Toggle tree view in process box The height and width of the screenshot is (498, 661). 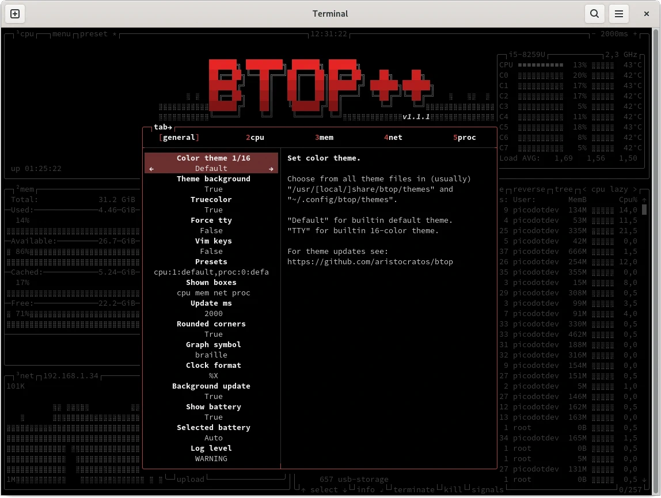pyautogui.click(x=564, y=189)
